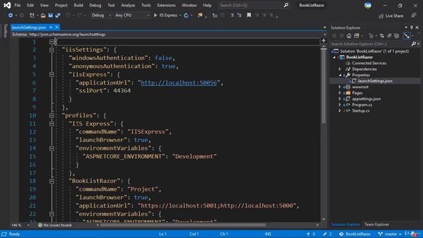Click the New Project toolbar icon
Image resolution: width=423 pixels, height=238 pixels.
(32, 15)
